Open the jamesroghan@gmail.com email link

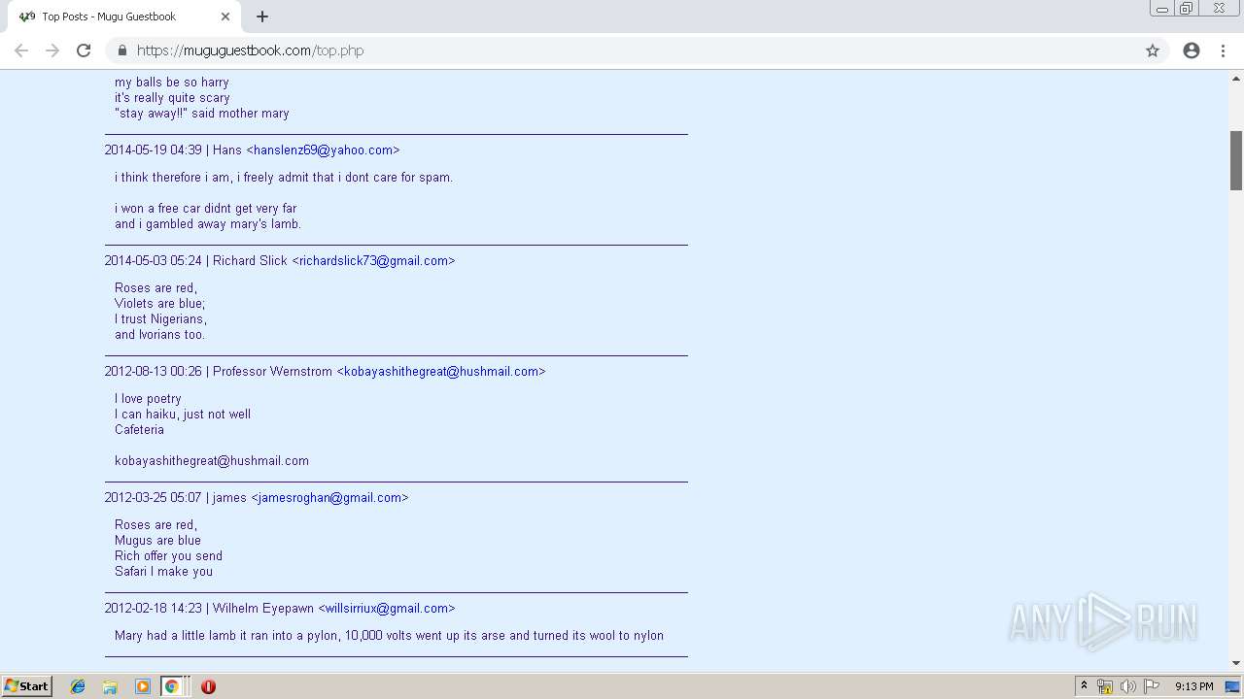tap(329, 498)
